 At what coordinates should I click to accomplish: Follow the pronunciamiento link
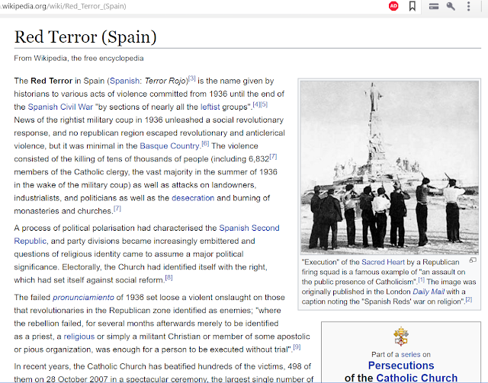83,298
